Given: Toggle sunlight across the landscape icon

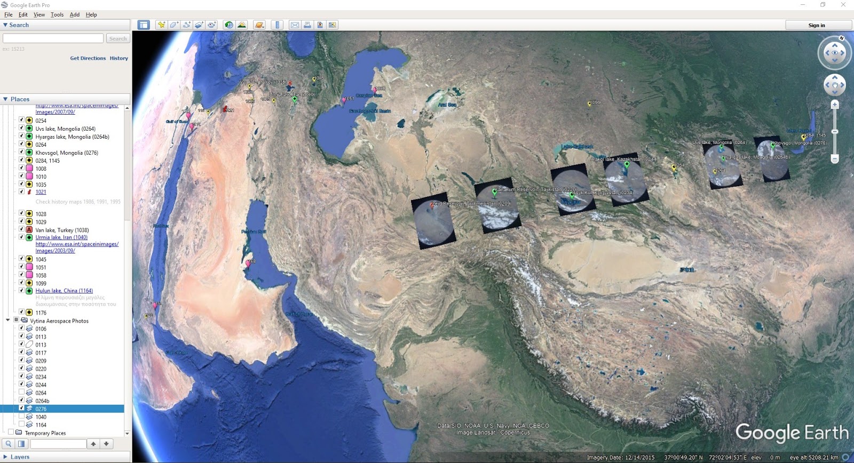Looking at the screenshot, I should (x=242, y=25).
